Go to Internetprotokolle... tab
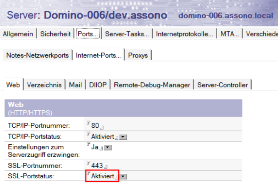 point(184,34)
